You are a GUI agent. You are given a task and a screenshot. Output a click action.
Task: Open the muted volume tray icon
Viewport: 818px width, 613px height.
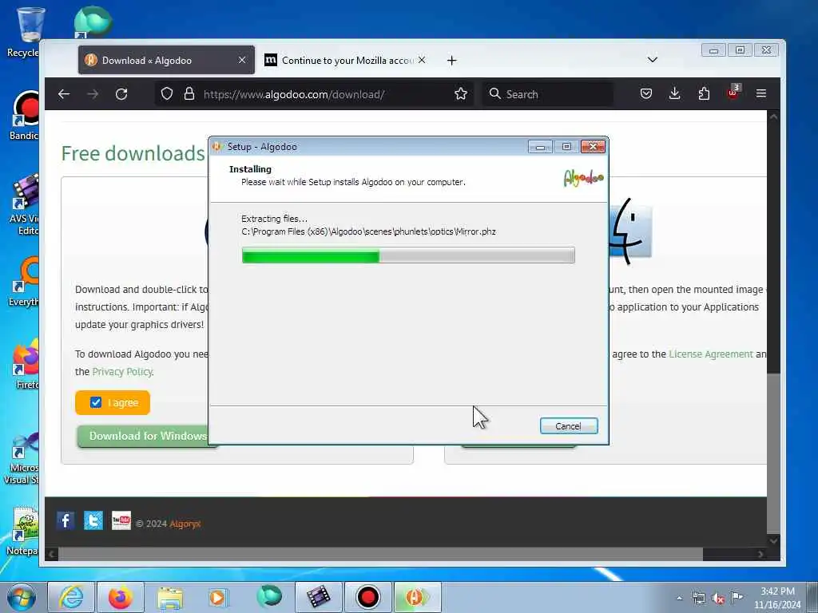[x=718, y=599]
